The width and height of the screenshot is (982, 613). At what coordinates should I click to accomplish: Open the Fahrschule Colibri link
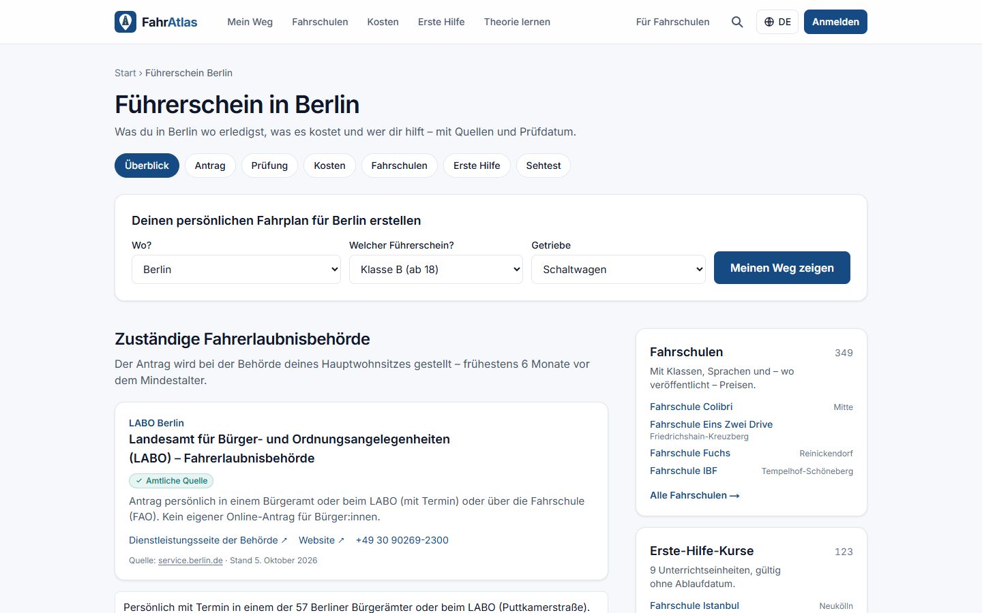point(691,407)
